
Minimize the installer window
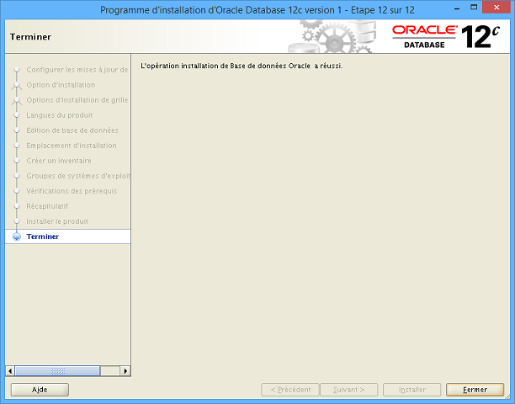pyautogui.click(x=457, y=8)
